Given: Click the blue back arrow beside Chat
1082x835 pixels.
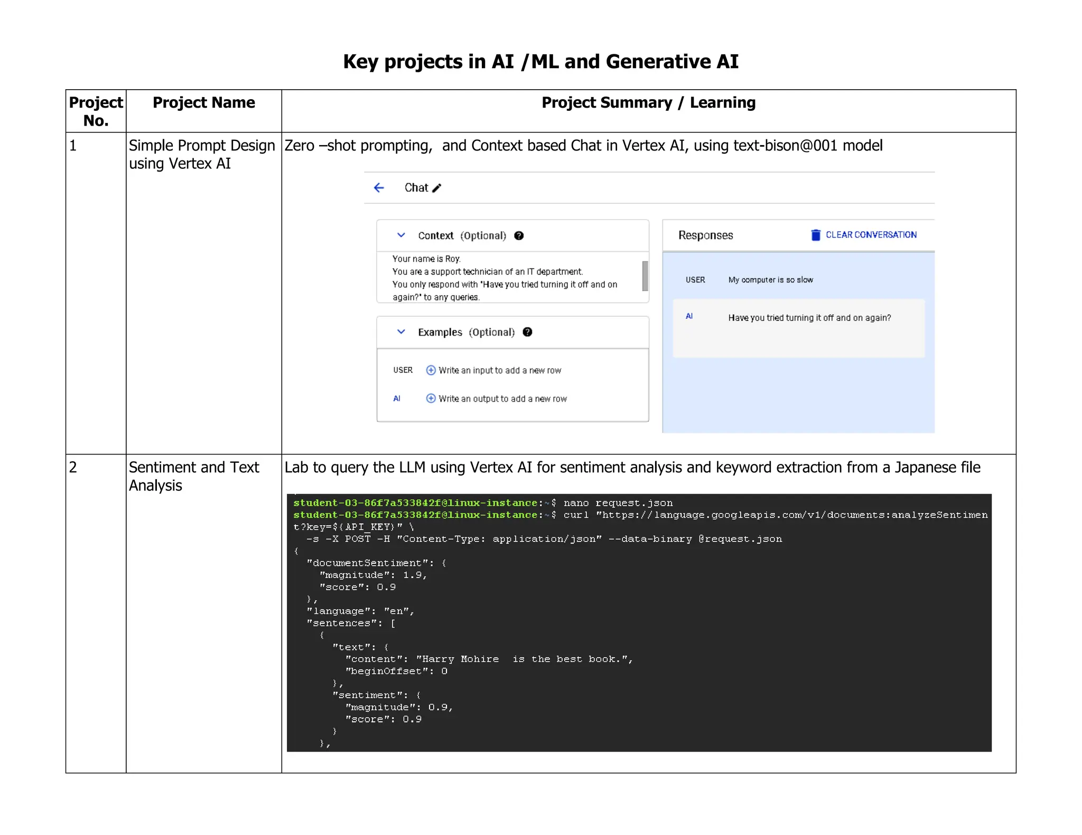Looking at the screenshot, I should click(379, 188).
